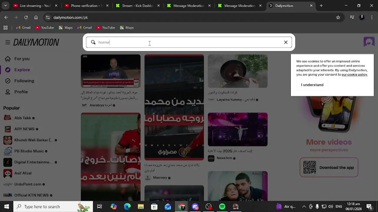Open notifications center icon
The height and width of the screenshot is (212, 378).
coord(369,206)
